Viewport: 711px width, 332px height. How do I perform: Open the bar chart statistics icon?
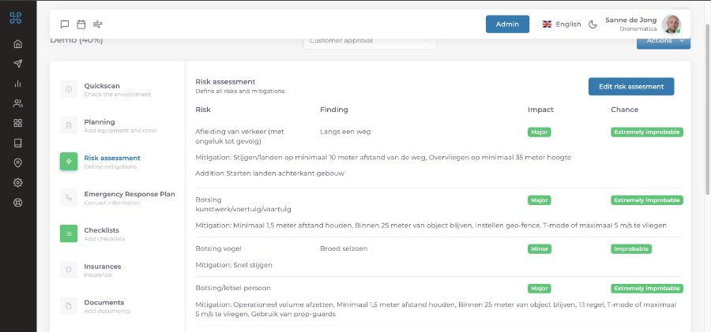coord(18,84)
